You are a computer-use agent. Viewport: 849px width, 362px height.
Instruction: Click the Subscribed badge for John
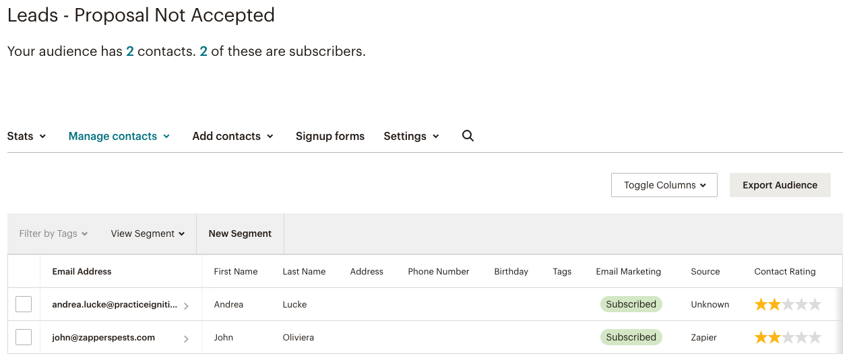click(631, 337)
